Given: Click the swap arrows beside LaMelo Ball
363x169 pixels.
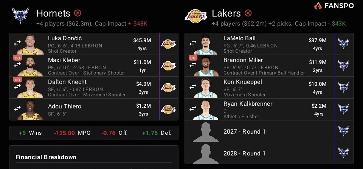Looking at the screenshot, I should coord(193,43).
